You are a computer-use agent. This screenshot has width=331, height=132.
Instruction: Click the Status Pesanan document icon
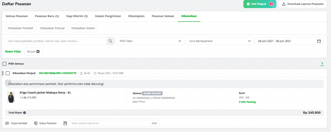click(x=36, y=123)
